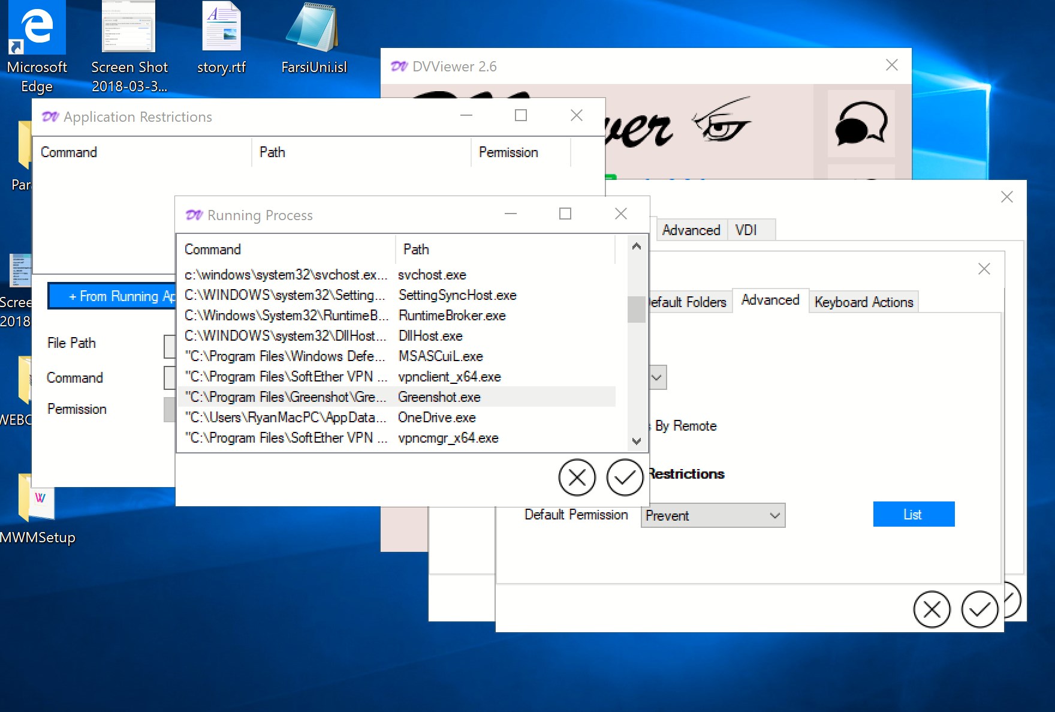Confirm the Advanced settings dialog with checkmark
This screenshot has width=1055, height=712.
pyautogui.click(x=979, y=609)
